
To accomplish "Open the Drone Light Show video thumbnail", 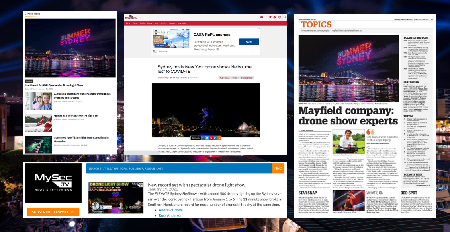I will (116, 197).
